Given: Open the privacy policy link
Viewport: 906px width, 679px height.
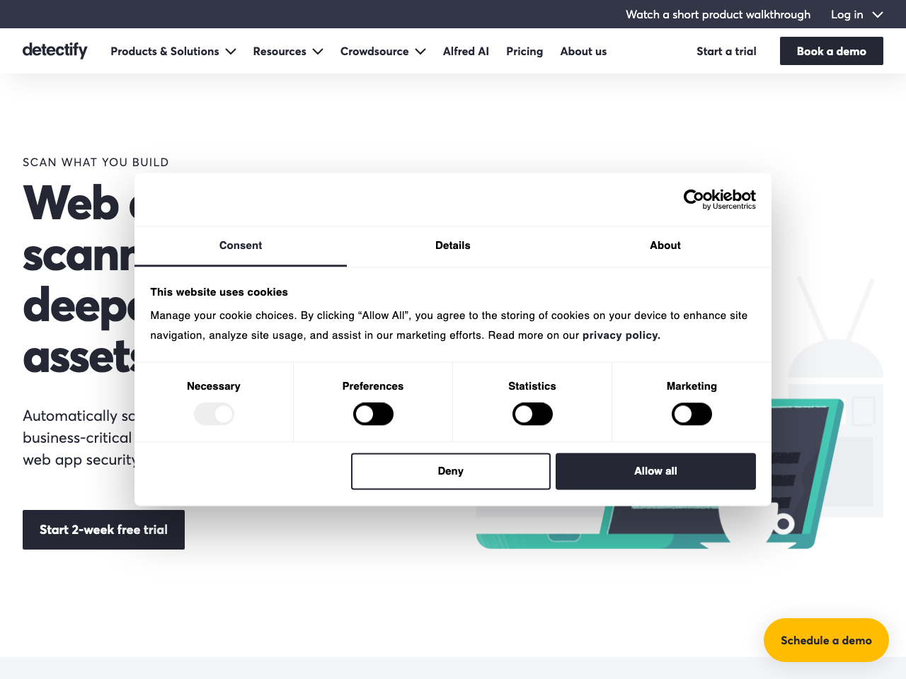Looking at the screenshot, I should pos(619,335).
